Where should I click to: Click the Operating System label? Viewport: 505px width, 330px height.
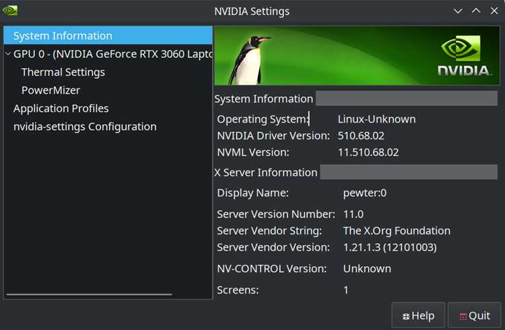(263, 119)
